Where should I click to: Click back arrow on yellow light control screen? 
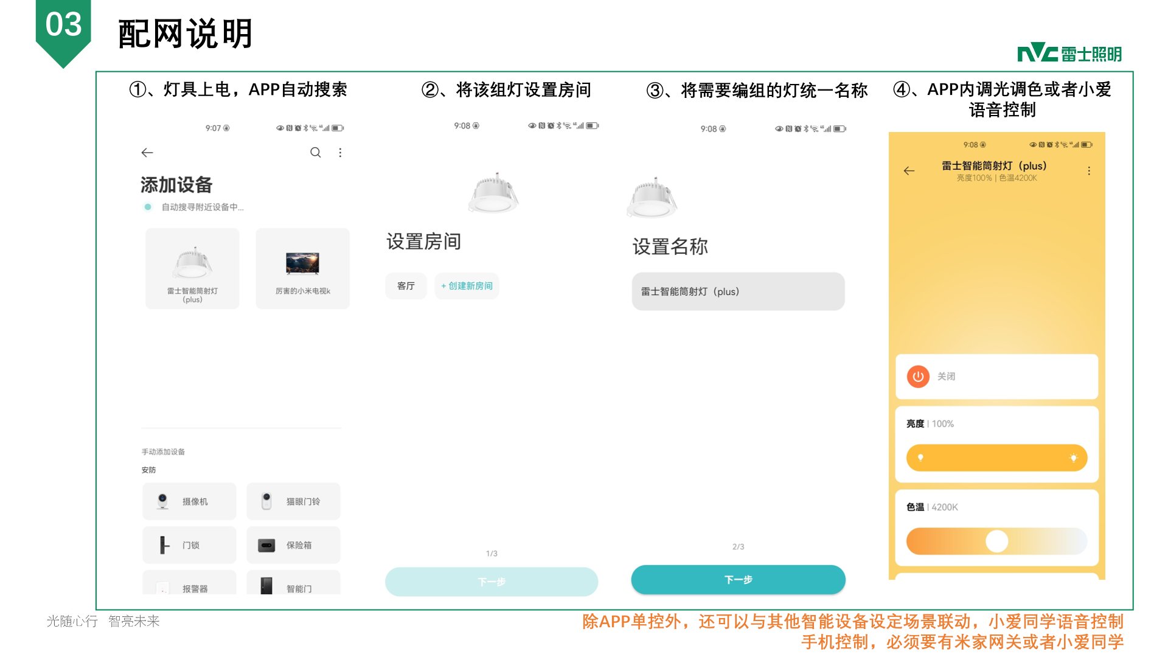click(909, 171)
